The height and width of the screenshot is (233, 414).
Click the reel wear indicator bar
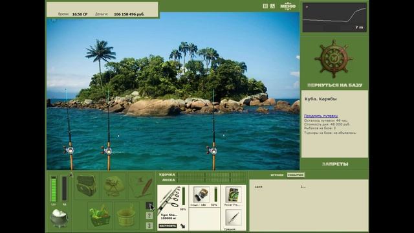(x=215, y=194)
